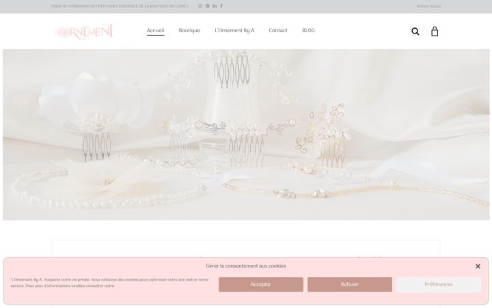Open the shopping bag cart icon
The image size is (492, 308).
point(435,31)
